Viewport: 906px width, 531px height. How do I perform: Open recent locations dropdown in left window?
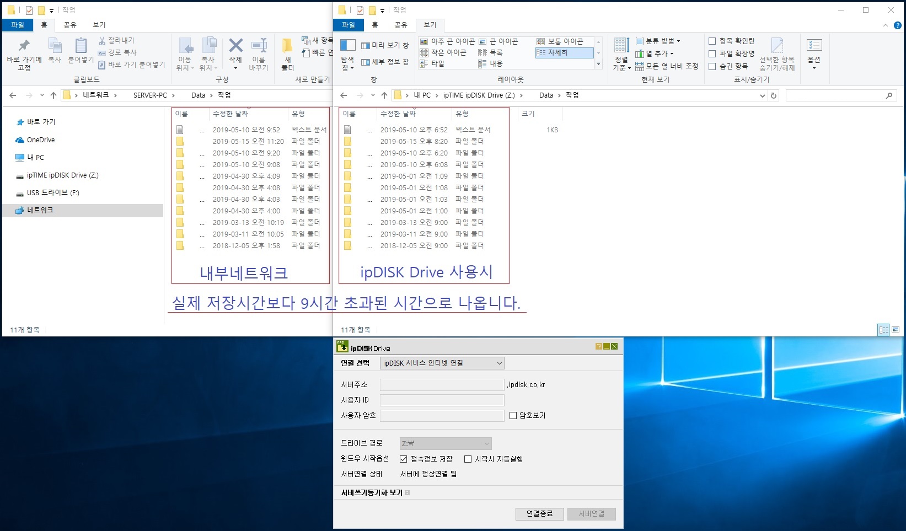pos(42,95)
